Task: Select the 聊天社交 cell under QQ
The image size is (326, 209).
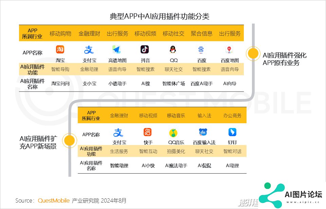Action: pos(174,69)
